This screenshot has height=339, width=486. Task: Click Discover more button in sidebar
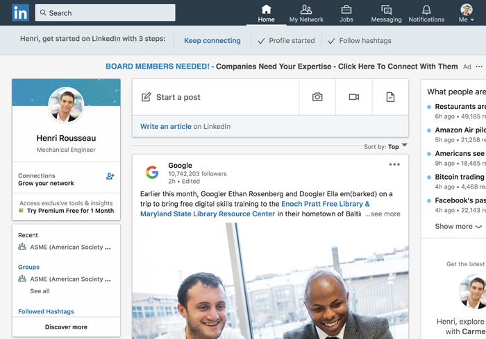(66, 327)
